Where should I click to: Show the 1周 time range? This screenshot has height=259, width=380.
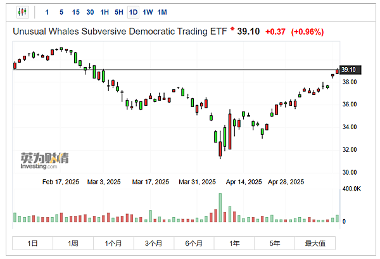(73, 243)
